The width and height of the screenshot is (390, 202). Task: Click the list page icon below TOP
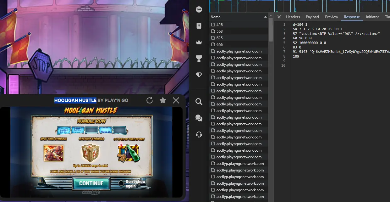(x=199, y=26)
